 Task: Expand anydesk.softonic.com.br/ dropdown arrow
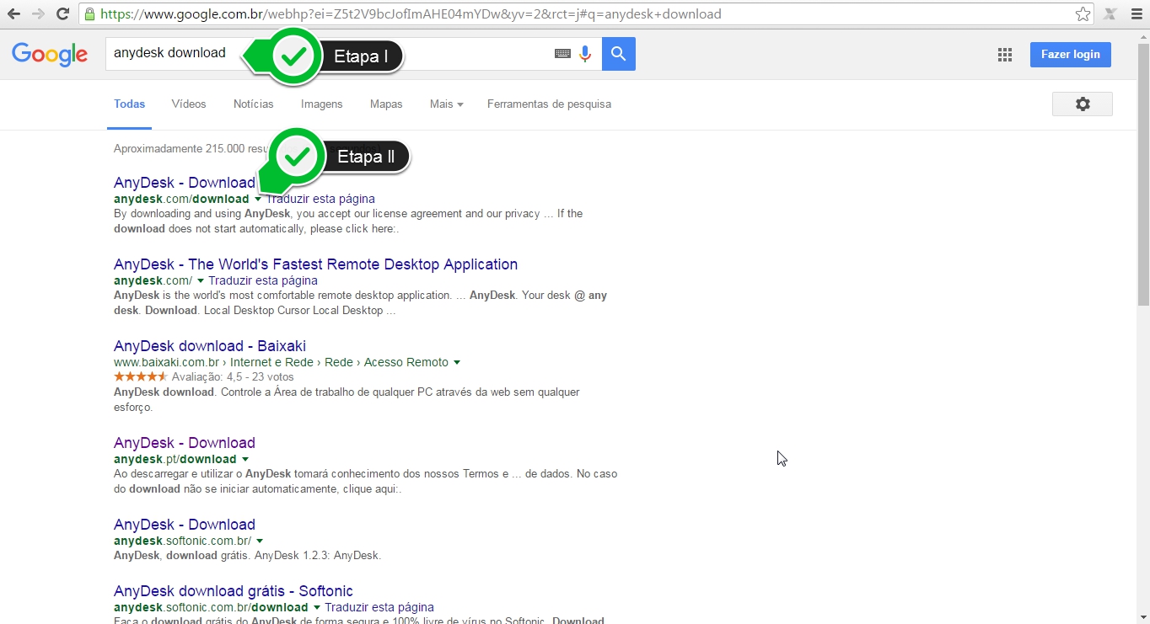pos(260,541)
